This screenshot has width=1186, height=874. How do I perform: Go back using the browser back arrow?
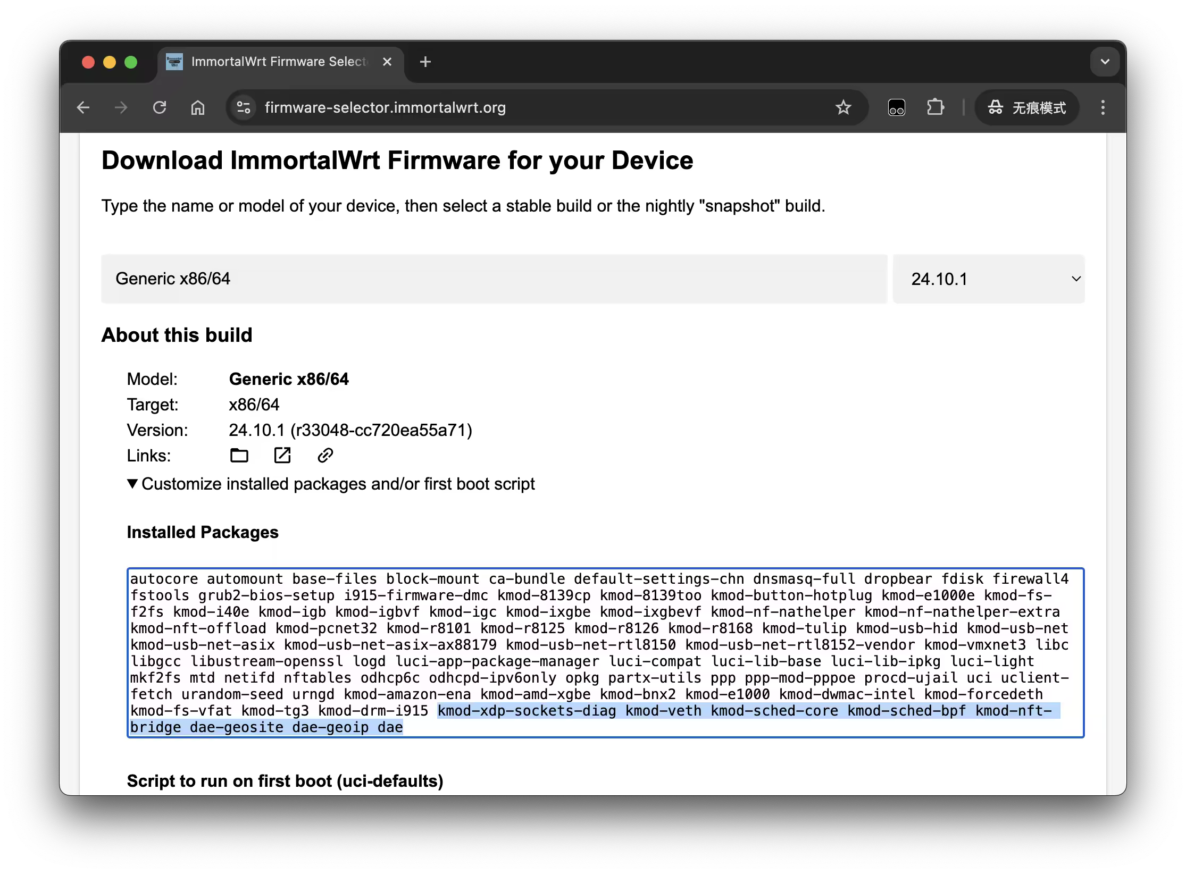tap(83, 108)
